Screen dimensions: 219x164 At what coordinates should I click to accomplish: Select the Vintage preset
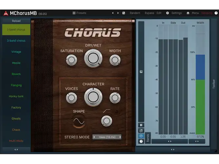[16, 52]
